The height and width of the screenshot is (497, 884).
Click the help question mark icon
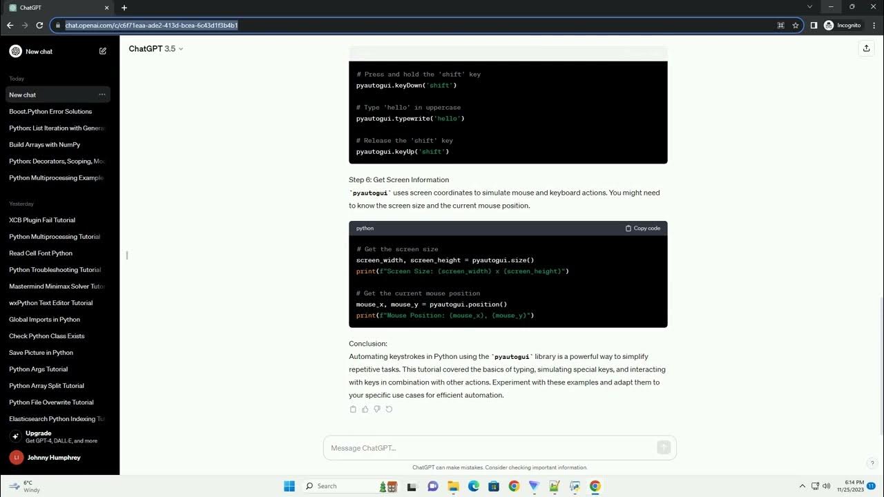click(872, 463)
